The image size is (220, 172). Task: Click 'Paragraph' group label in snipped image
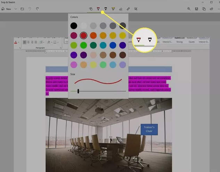40,48
